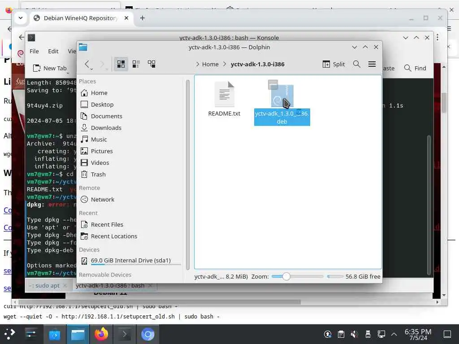This screenshot has height=344, width=459.
Task: Open the Dolphin window title bar folder icon
Action: point(83,47)
